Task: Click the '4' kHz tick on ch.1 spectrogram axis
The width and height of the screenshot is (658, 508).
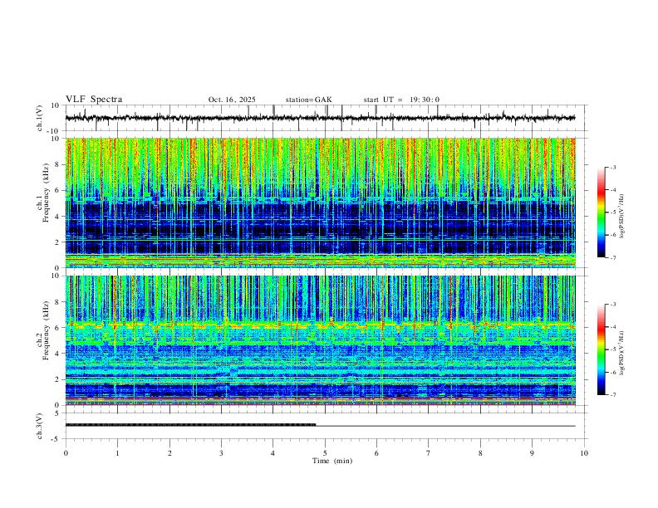Action: (x=57, y=217)
